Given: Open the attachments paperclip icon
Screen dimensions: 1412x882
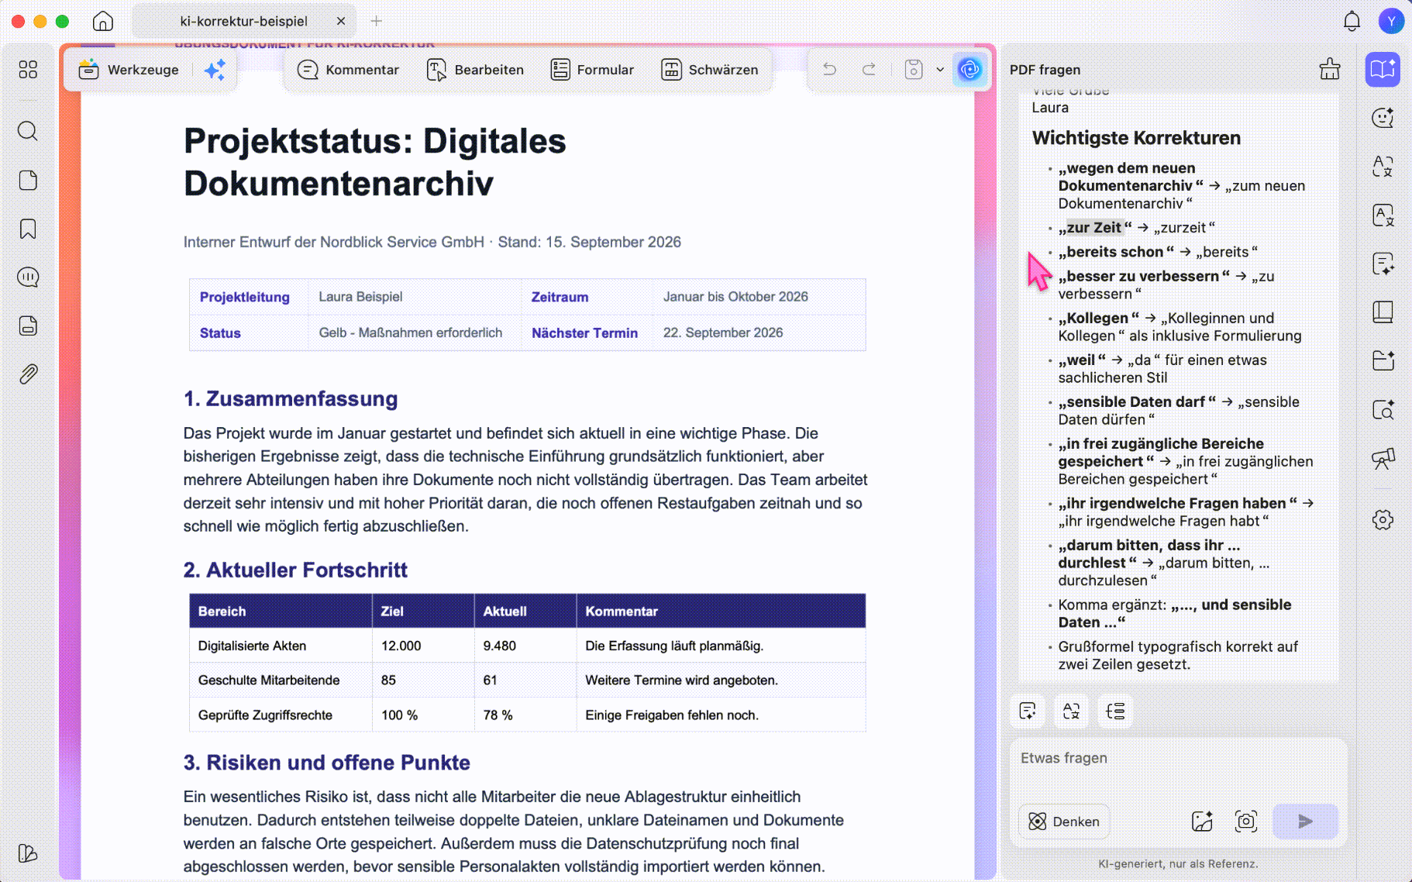Looking at the screenshot, I should click(x=28, y=374).
